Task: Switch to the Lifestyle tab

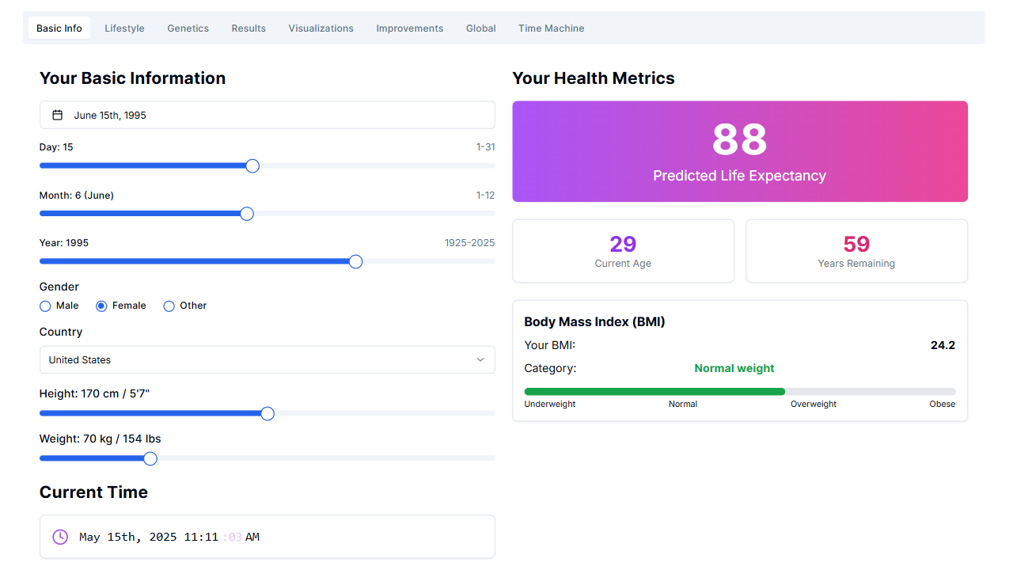Action: (124, 28)
